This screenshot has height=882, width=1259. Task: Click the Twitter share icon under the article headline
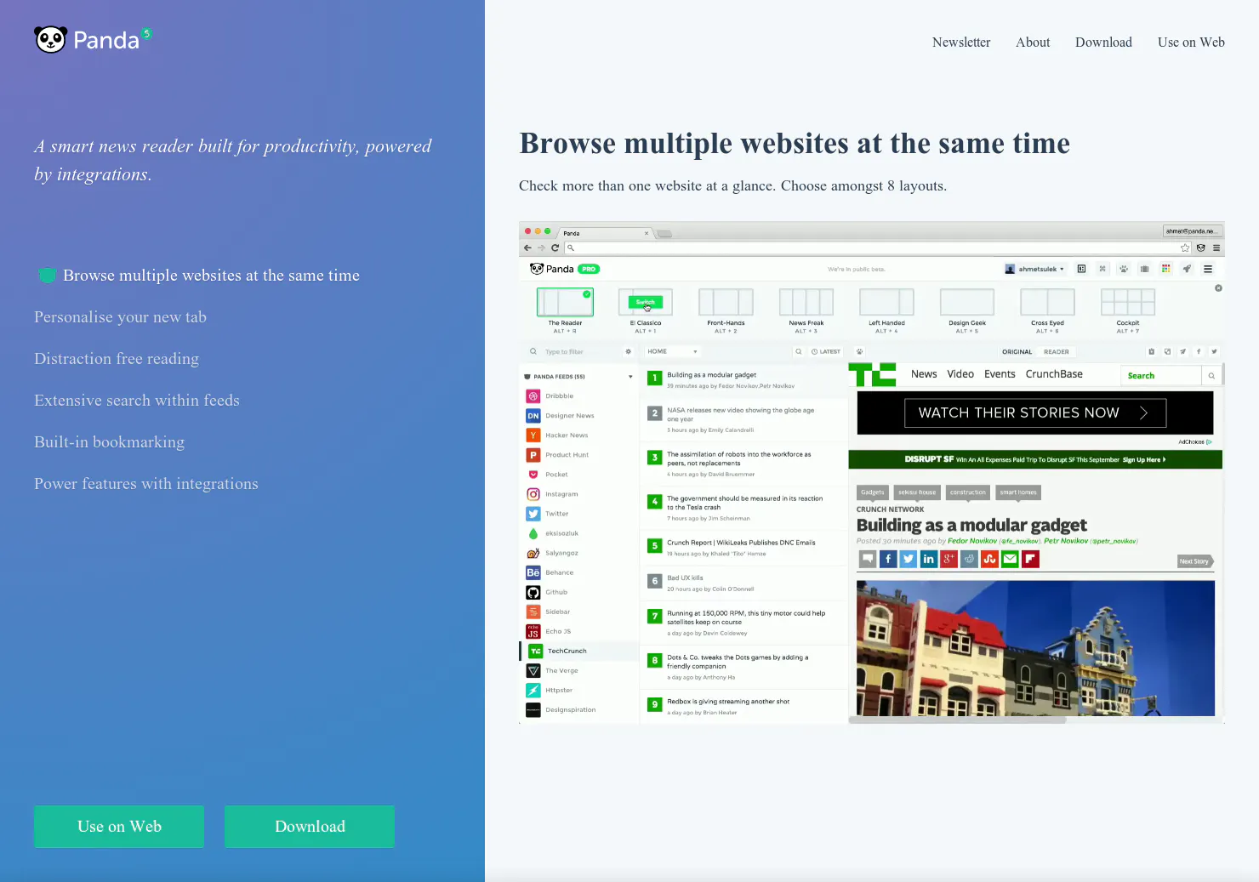point(908,559)
